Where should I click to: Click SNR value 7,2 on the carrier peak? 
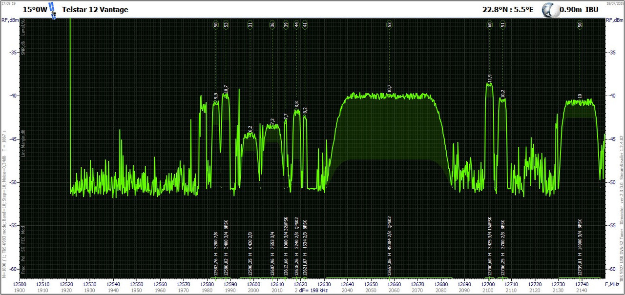(272, 121)
